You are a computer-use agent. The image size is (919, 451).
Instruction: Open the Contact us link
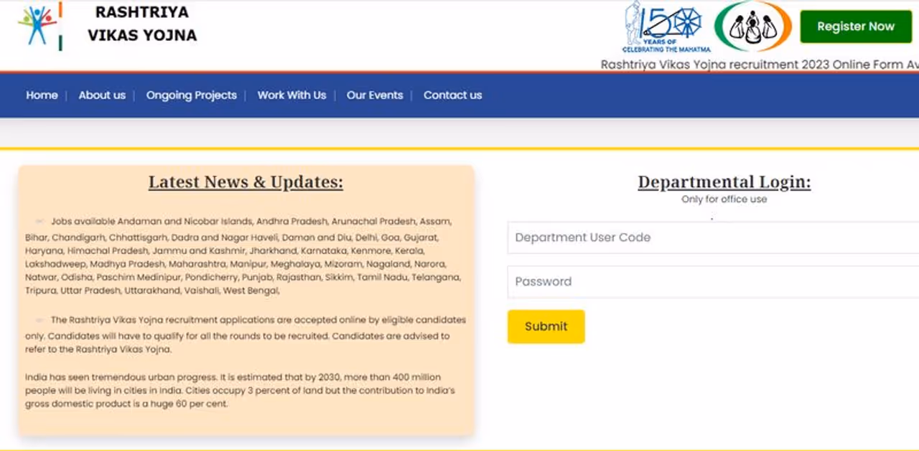click(x=452, y=95)
